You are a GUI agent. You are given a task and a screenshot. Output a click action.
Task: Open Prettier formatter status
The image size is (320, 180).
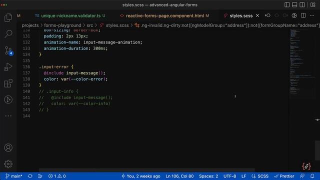point(284,176)
